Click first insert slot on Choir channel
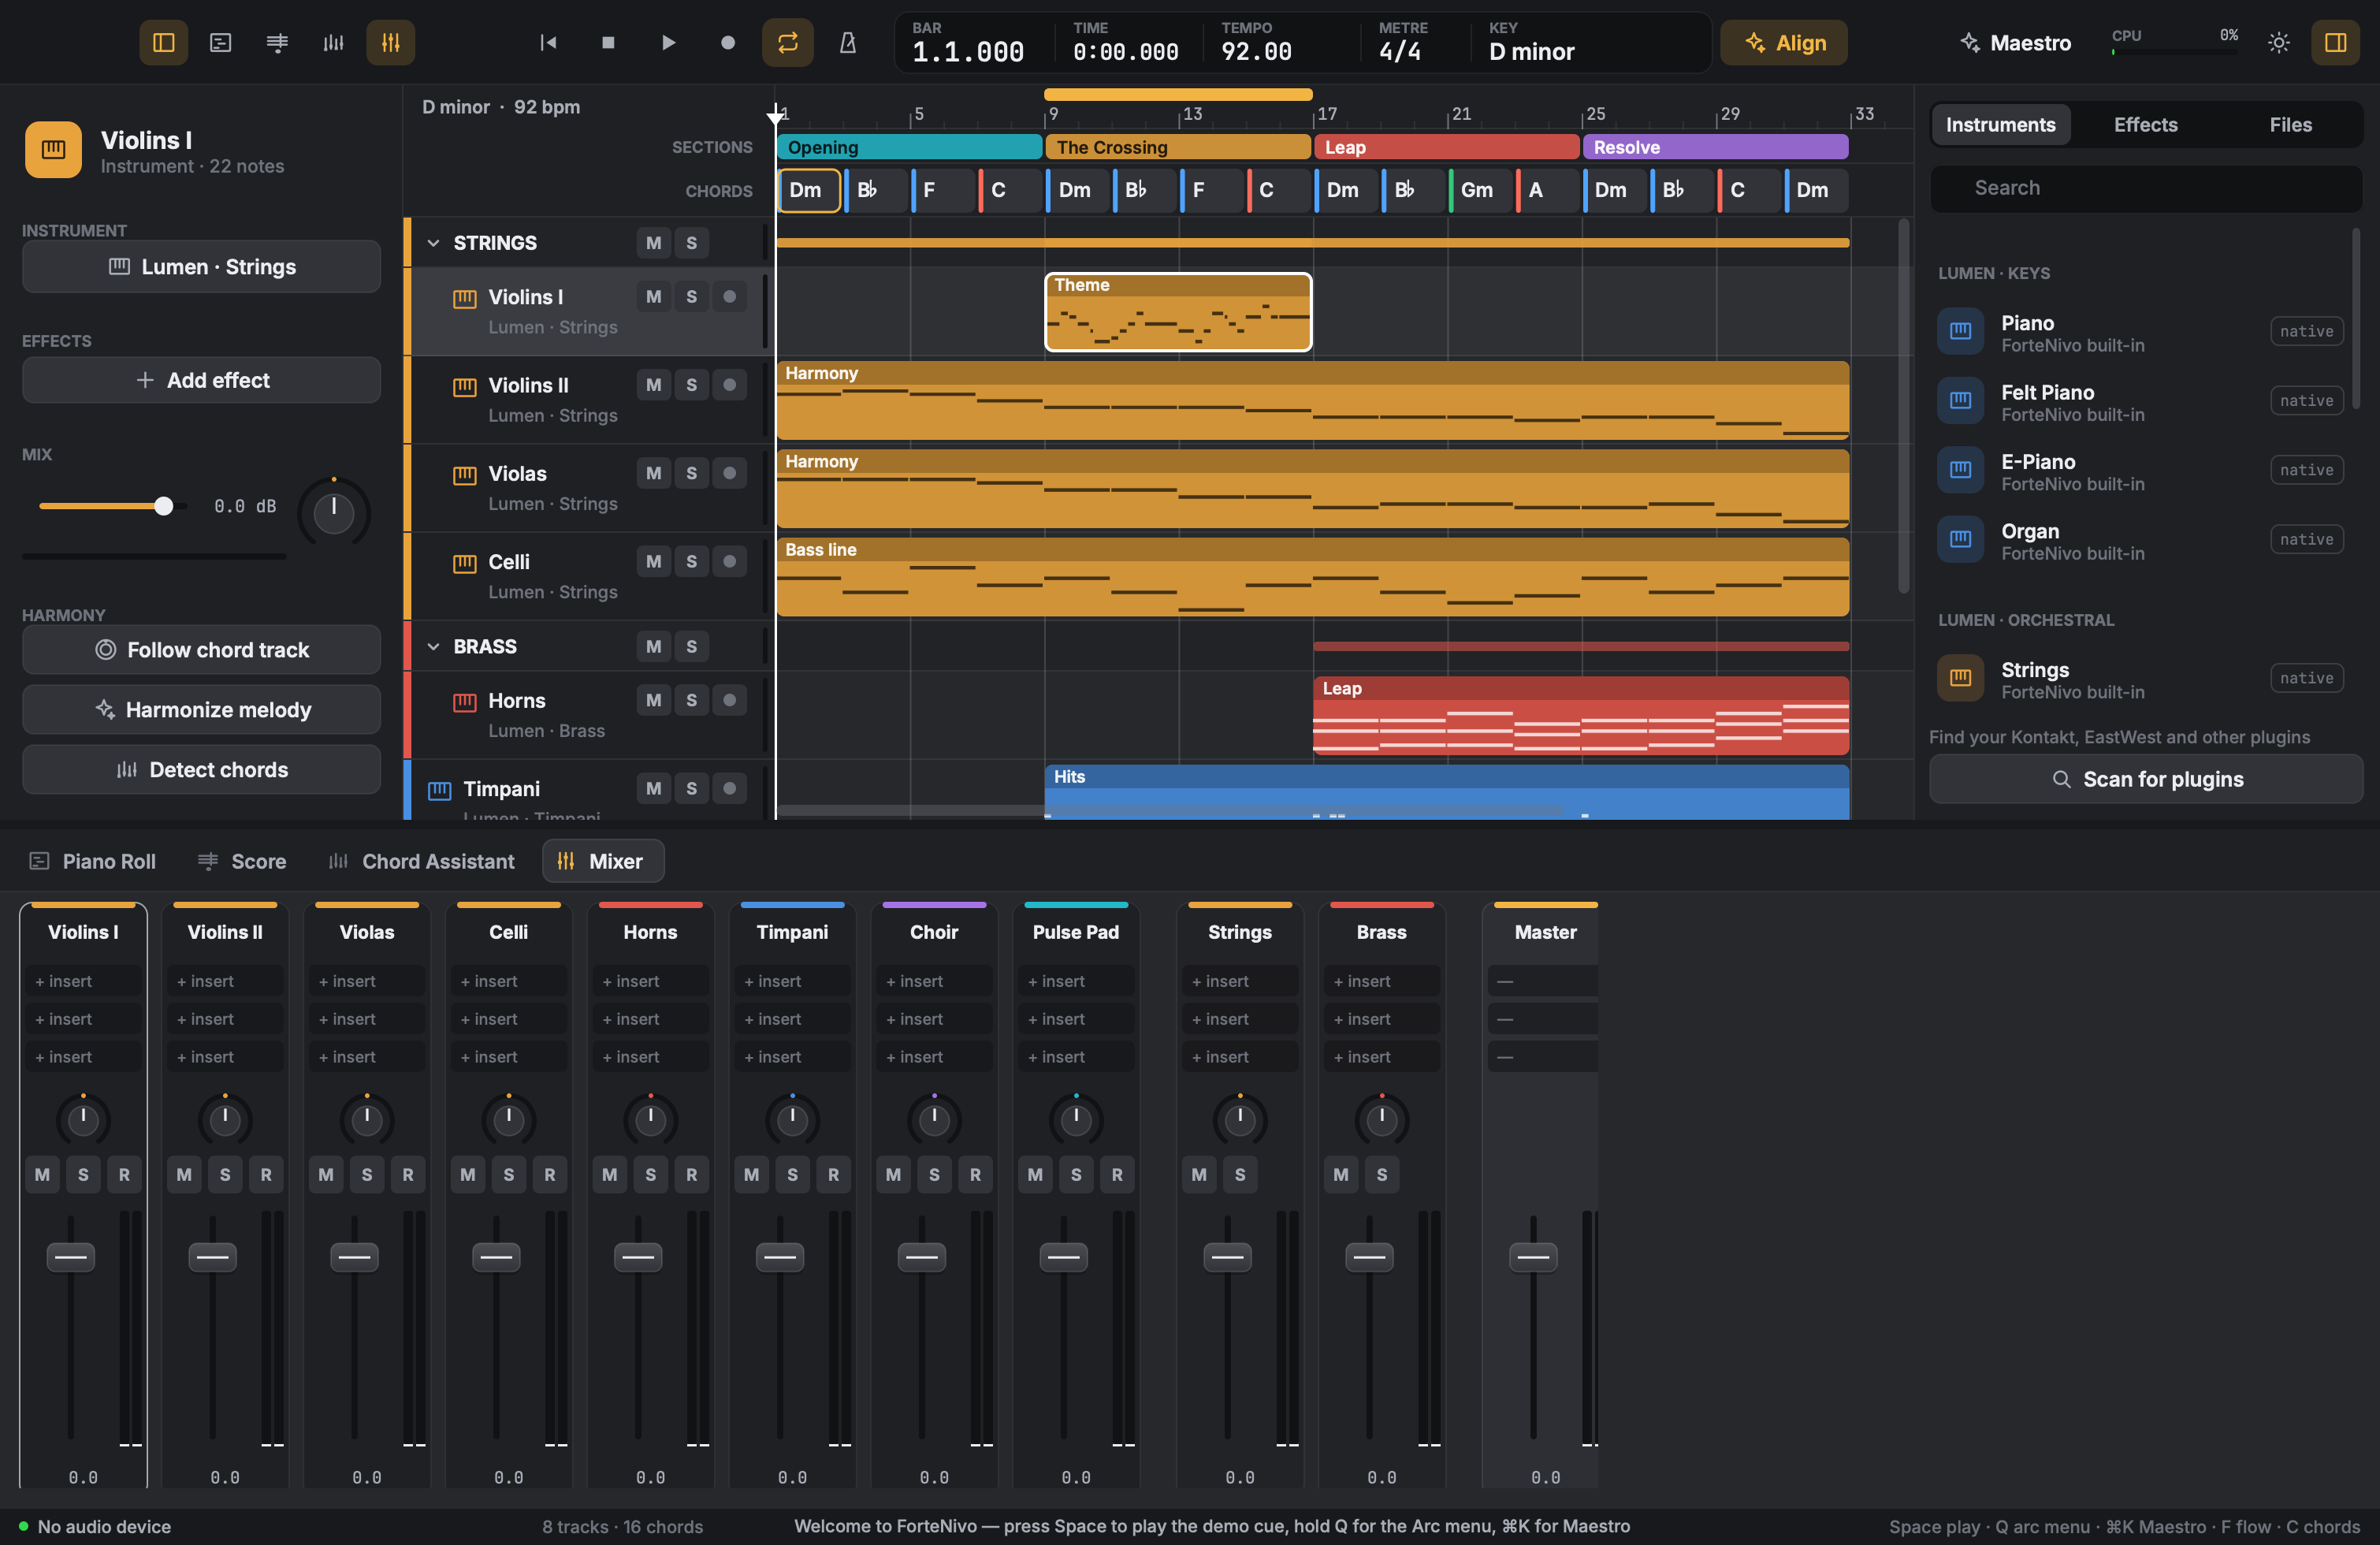This screenshot has height=1545, width=2380. coord(934,982)
